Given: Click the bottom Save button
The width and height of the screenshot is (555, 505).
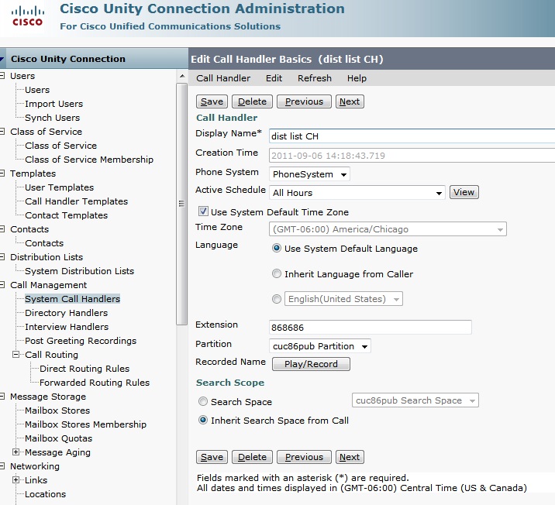Looking at the screenshot, I should [212, 457].
